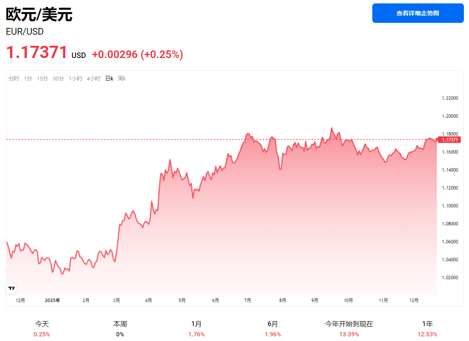The height and width of the screenshot is (341, 469).
Task: Click the 今年开始到现在 13.39% stat
Action: (x=349, y=328)
